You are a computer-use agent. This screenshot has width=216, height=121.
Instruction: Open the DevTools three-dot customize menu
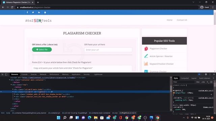coord(210,74)
